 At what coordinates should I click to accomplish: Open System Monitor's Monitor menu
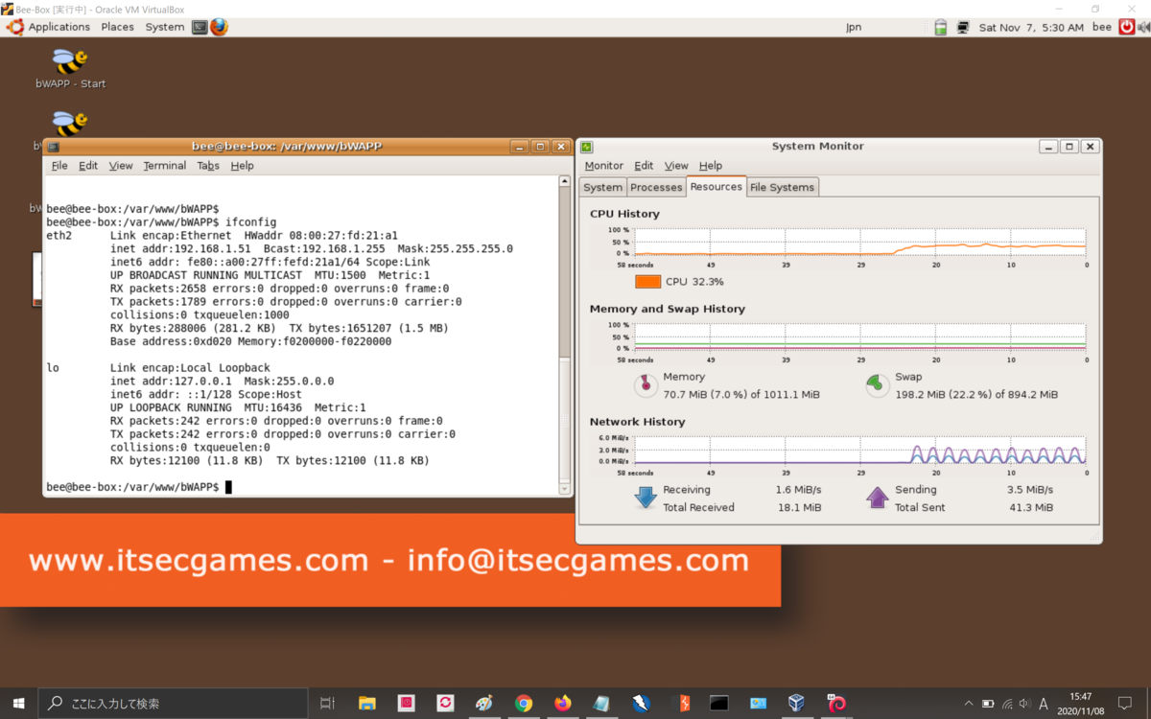click(x=603, y=166)
